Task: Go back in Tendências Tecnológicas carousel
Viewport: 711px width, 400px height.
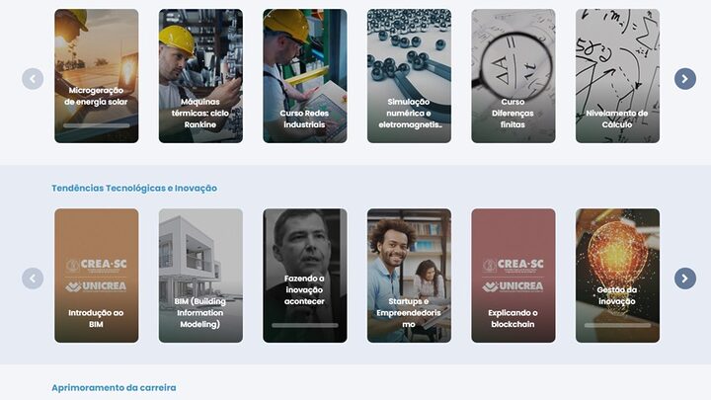Action: [x=33, y=279]
